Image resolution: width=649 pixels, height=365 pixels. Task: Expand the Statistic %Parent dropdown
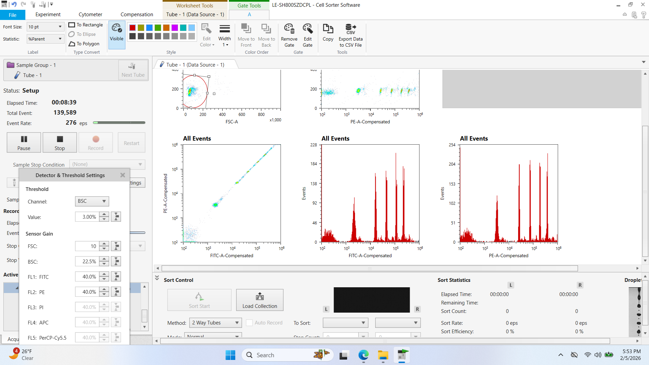pos(45,39)
